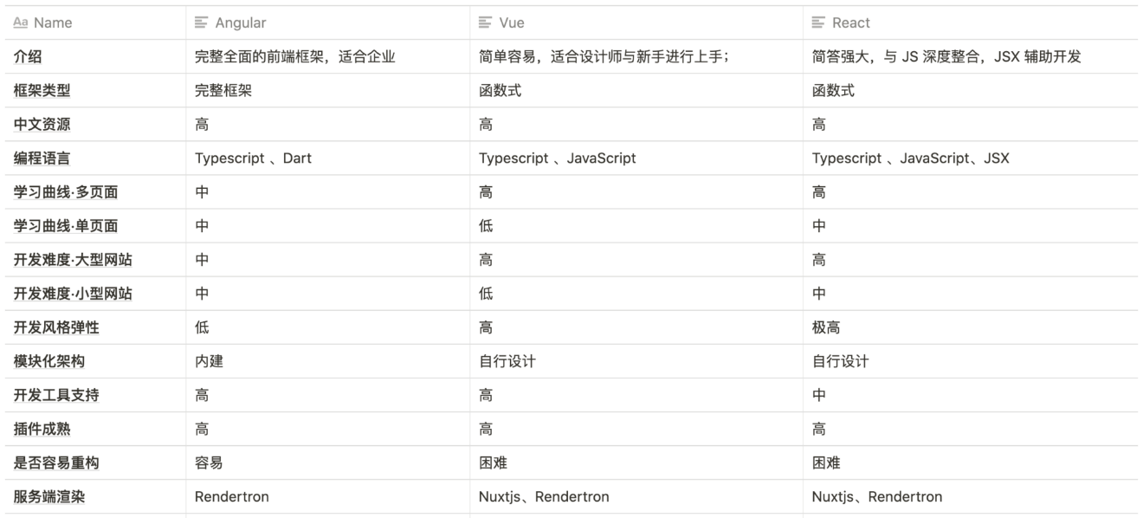Click the 内建 cell for 模块化架构
This screenshot has width=1143, height=518.
coord(209,361)
